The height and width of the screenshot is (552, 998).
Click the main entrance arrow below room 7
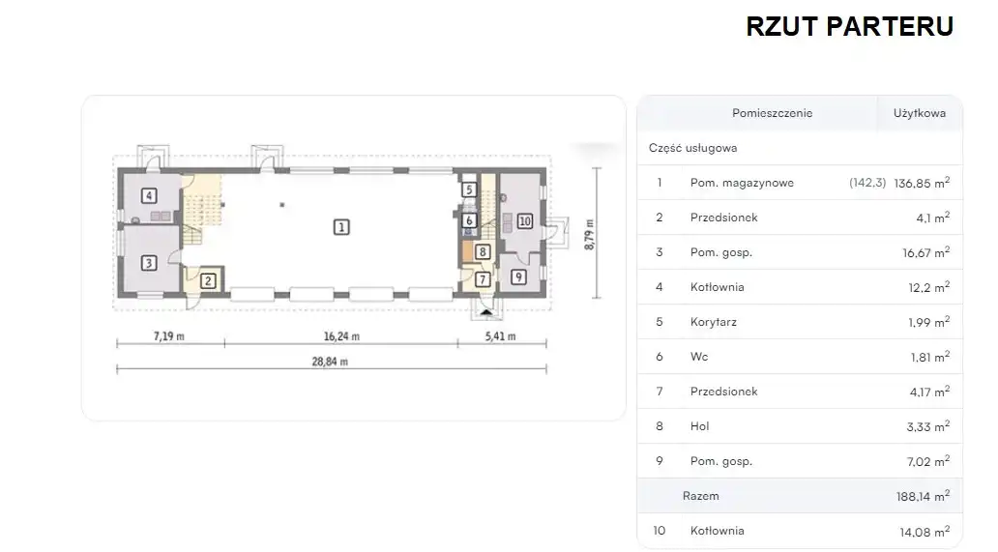pyautogui.click(x=485, y=310)
